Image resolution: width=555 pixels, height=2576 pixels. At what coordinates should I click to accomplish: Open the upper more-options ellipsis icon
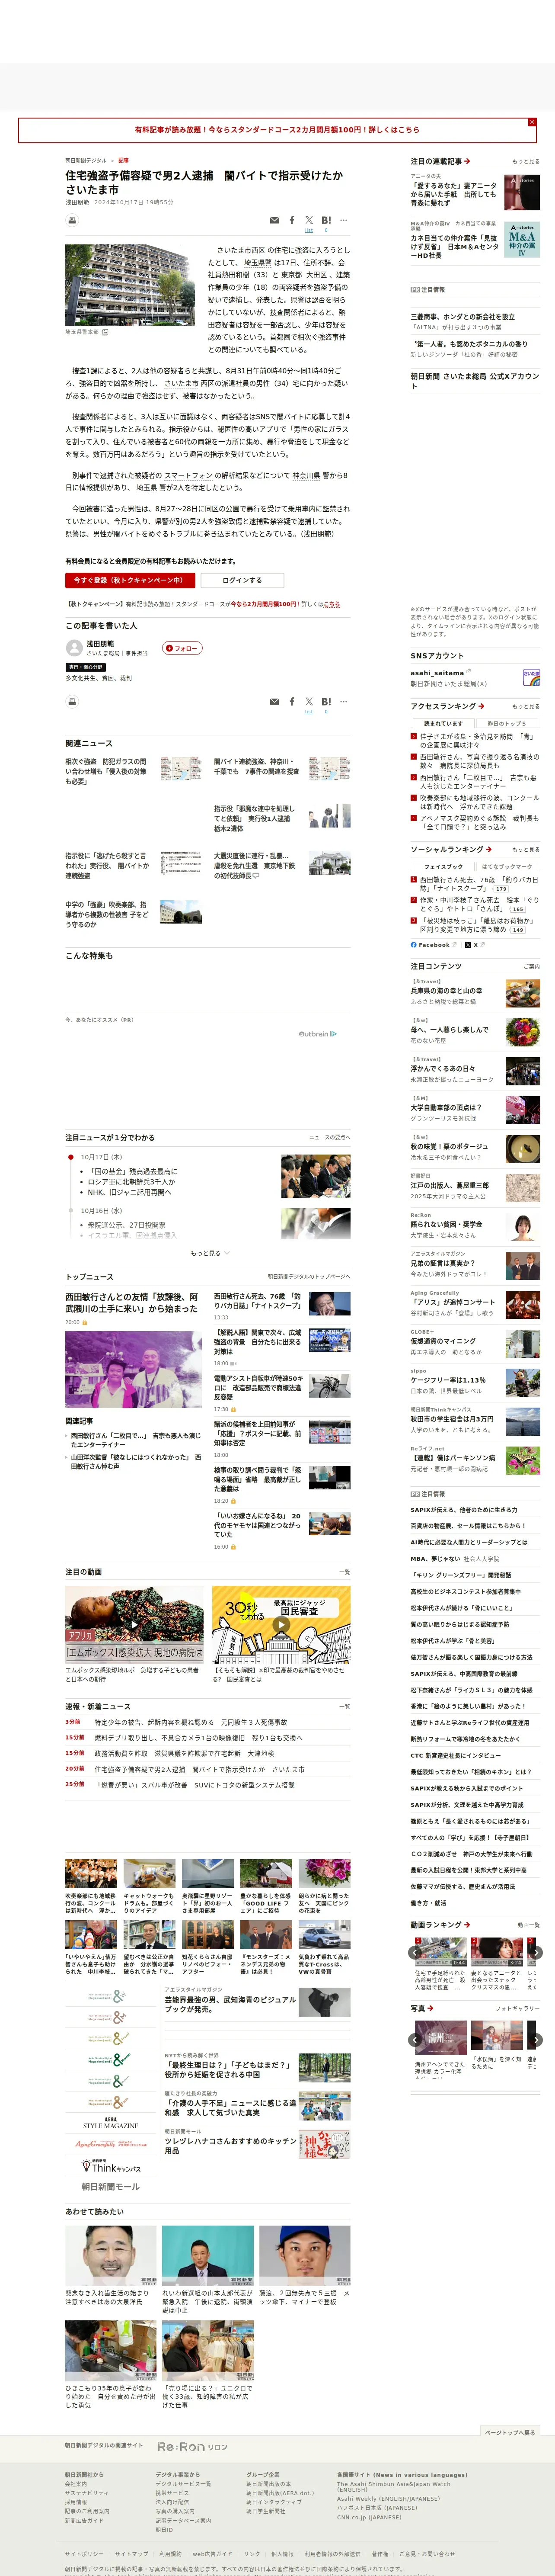click(343, 220)
